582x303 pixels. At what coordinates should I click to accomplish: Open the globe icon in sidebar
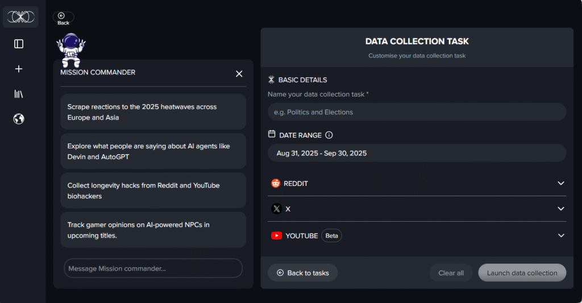19,119
